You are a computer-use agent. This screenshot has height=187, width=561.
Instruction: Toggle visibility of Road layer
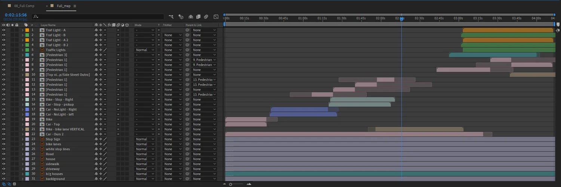pyautogui.click(x=4, y=154)
